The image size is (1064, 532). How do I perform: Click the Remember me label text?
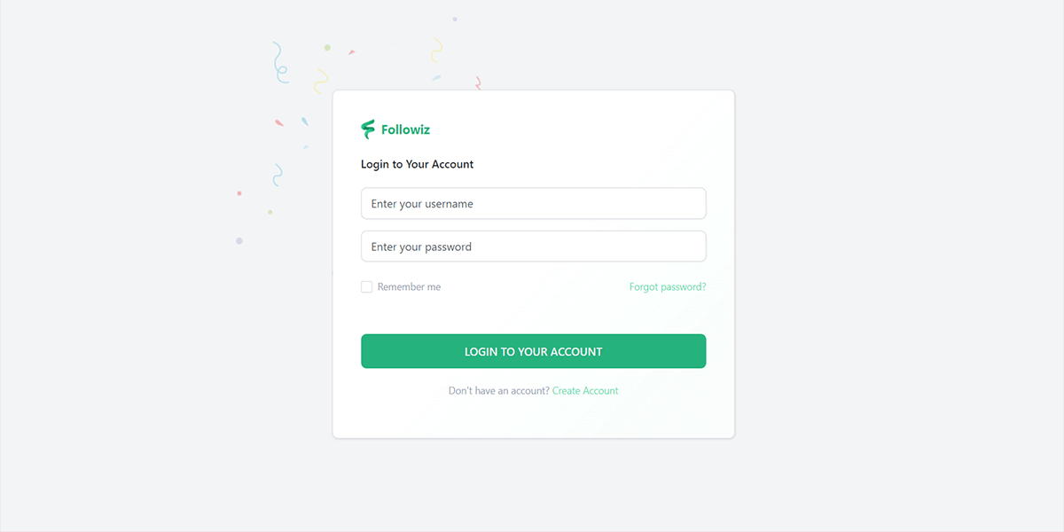point(409,287)
